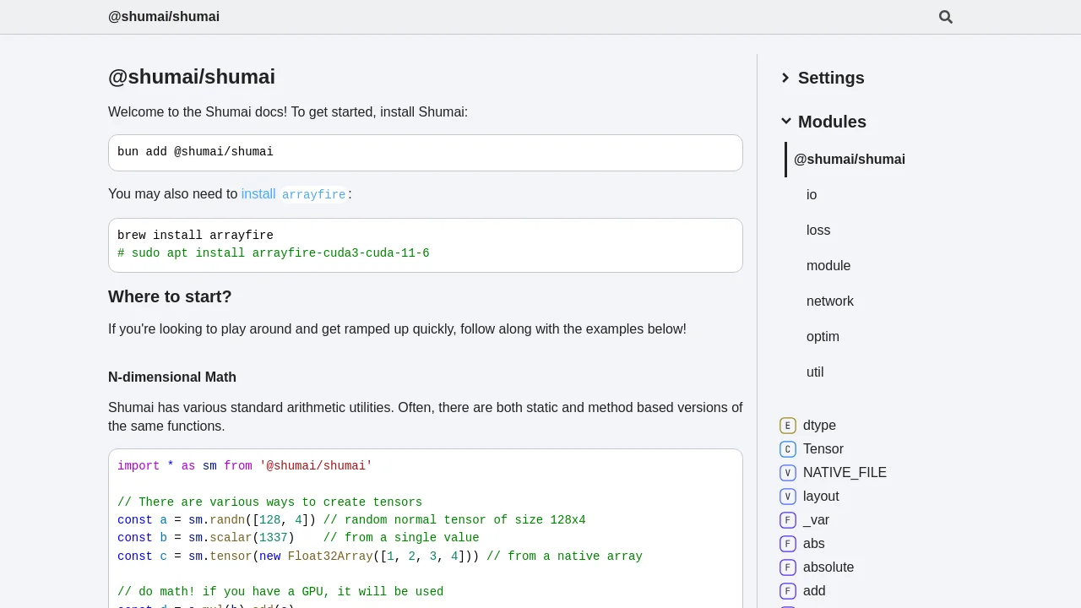Open the Tensor class link
Viewport: 1081px width, 608px height.
pos(823,449)
